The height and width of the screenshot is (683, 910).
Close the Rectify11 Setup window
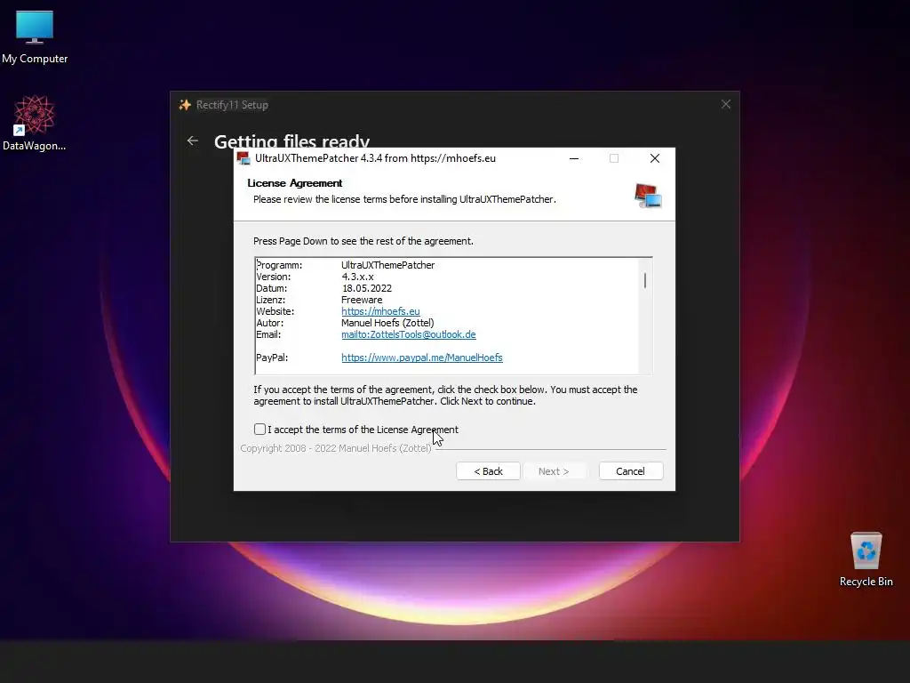[726, 104]
